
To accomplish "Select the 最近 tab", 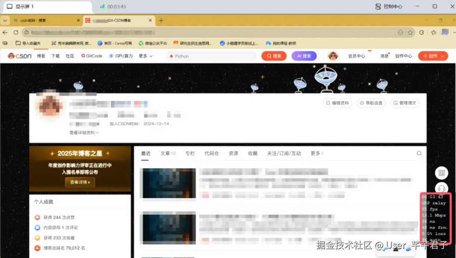I will coord(146,153).
